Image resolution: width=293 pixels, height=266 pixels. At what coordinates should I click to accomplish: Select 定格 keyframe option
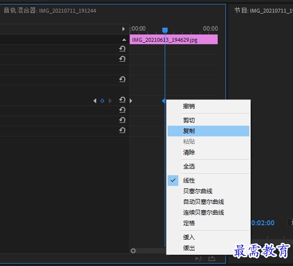click(x=208, y=223)
